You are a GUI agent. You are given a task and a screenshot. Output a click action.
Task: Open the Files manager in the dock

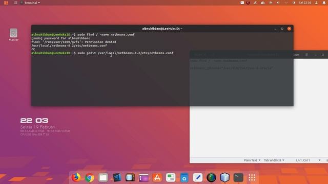103,177
